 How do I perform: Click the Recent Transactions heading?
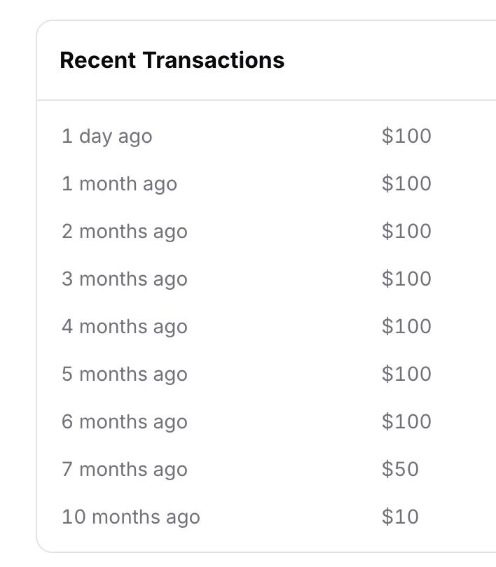(172, 60)
